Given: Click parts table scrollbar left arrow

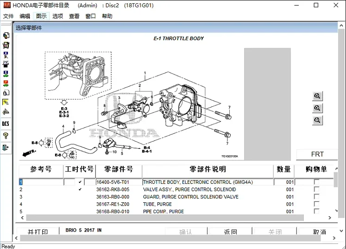Looking at the screenshot, I should pyautogui.click(x=22, y=218).
